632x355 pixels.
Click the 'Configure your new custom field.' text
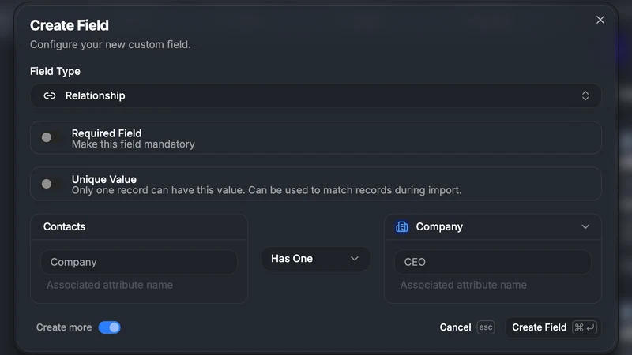pos(111,45)
